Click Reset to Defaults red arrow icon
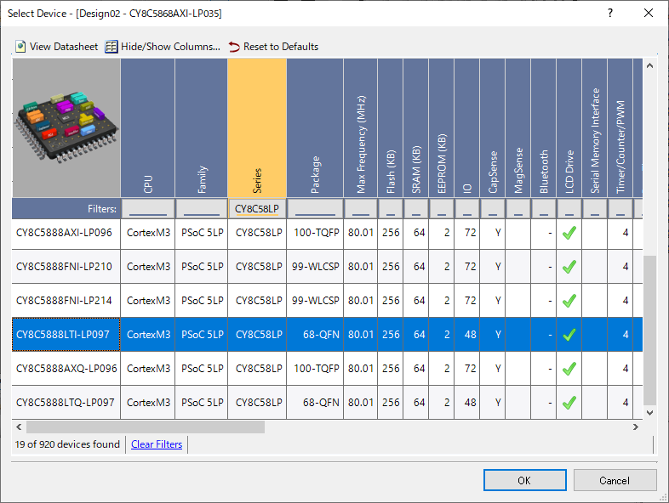 click(x=234, y=47)
